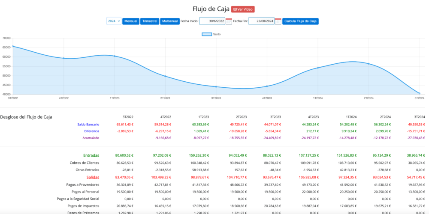This screenshot has height=214, width=429.
Task: Select the Multianual view
Action: pos(170,21)
